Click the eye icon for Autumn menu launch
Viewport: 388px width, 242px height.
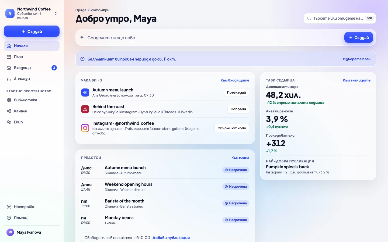[85, 92]
